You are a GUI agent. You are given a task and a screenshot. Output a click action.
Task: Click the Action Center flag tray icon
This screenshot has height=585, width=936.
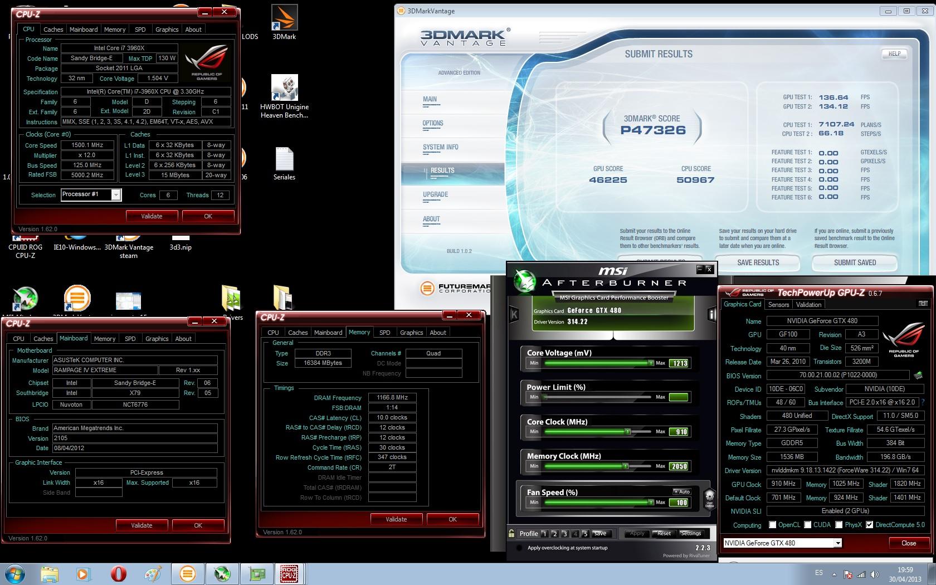tap(848, 574)
